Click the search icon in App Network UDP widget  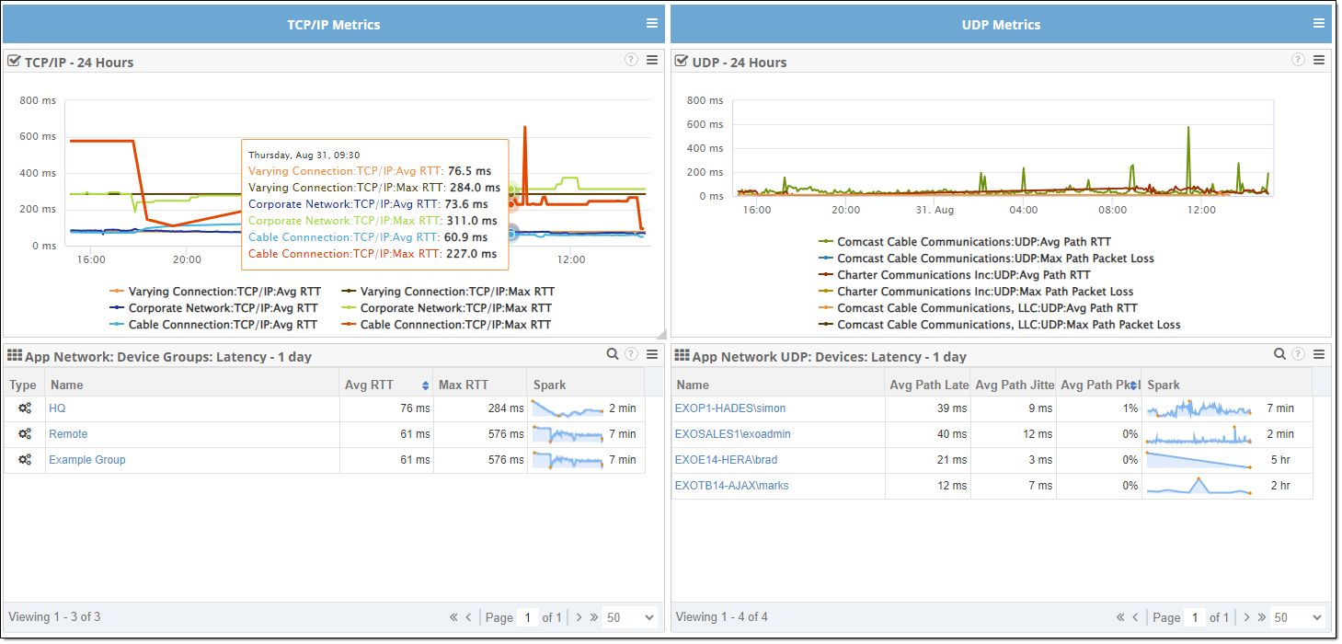tap(1279, 354)
